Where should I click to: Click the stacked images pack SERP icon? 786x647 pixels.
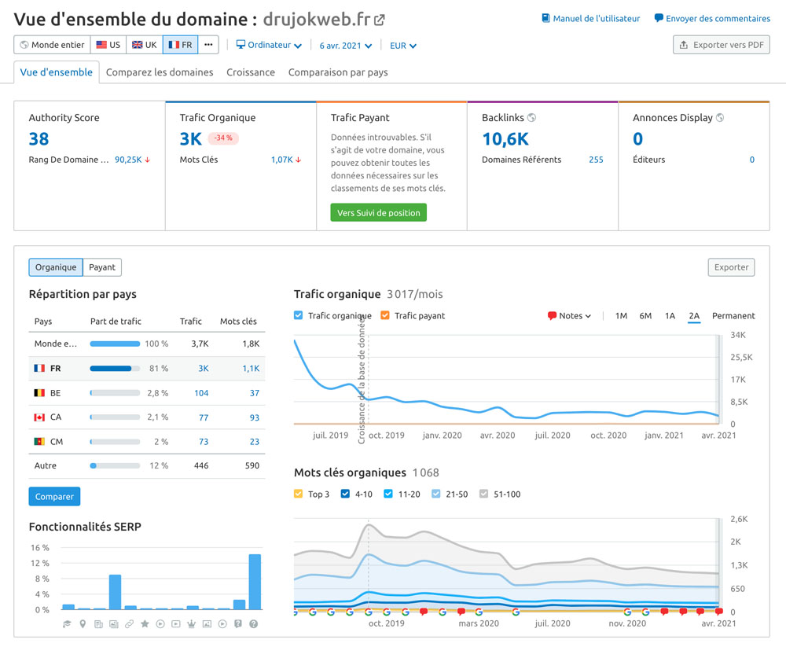click(x=114, y=624)
